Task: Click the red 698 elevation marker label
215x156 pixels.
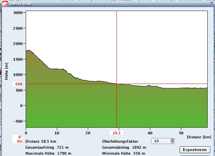Action: (x=19, y=84)
